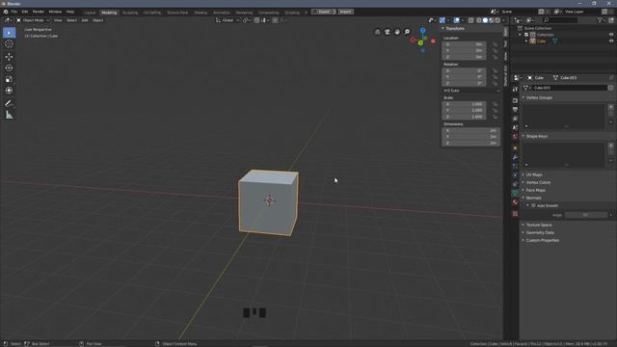Toggle camera view icon in viewport
Screen dimensions: 617x347
tap(388, 32)
